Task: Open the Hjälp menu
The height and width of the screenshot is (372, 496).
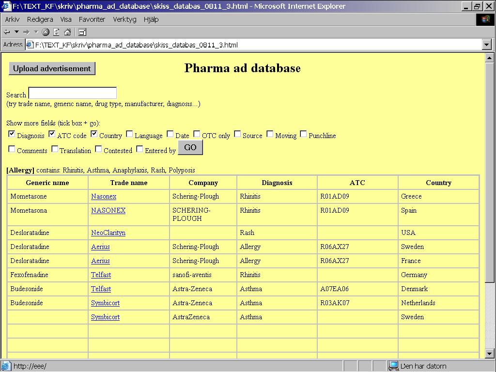Action: 151,19
